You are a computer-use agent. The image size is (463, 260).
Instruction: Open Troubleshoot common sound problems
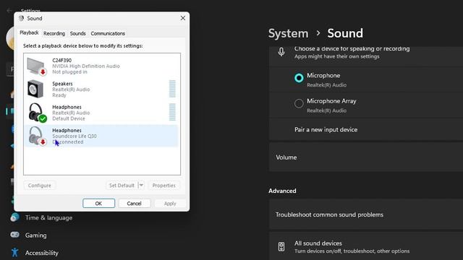tap(366, 214)
